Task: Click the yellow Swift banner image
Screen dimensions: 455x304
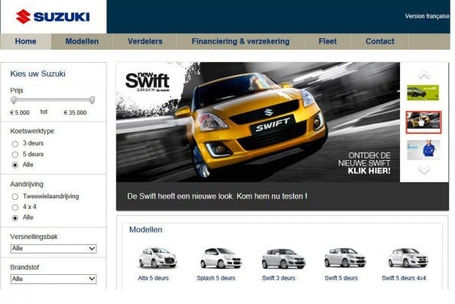Action: (x=258, y=122)
